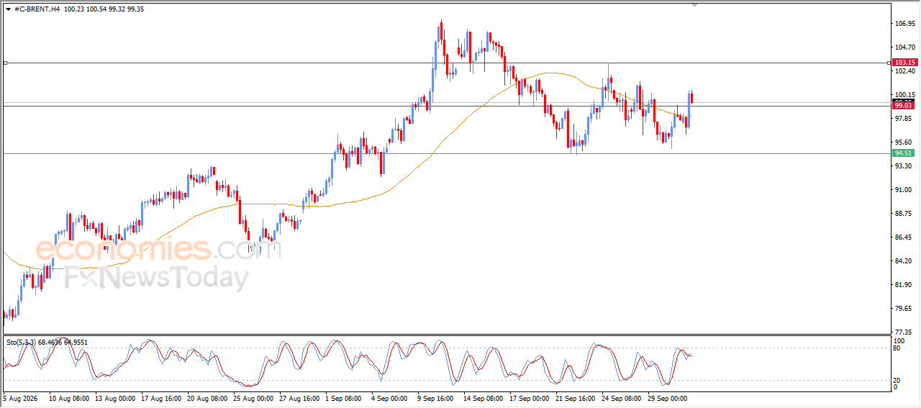Image resolution: width=921 pixels, height=408 pixels.
Task: Click the 81.90 price scale value
Action: (x=904, y=285)
